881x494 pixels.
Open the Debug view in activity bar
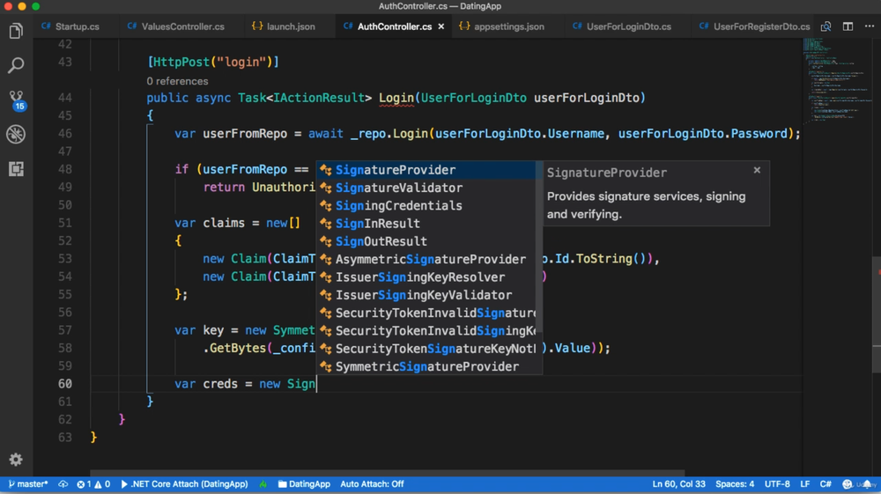(x=16, y=134)
